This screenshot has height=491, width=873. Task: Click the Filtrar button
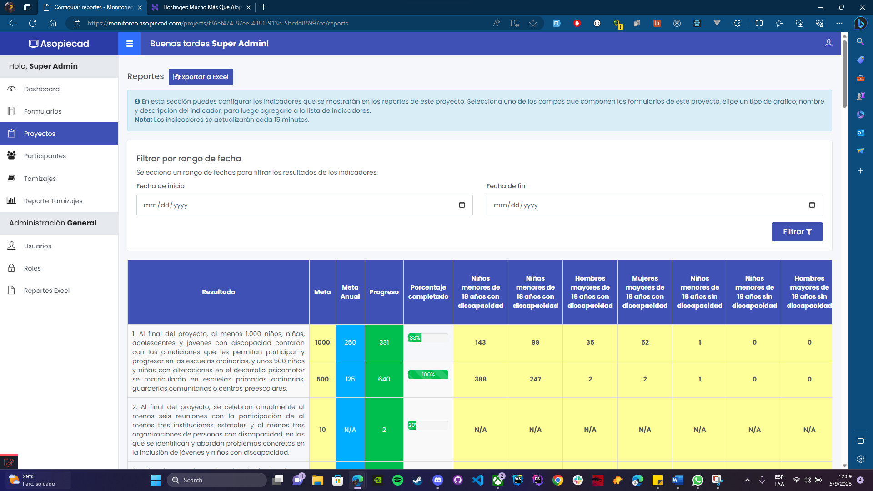click(797, 232)
